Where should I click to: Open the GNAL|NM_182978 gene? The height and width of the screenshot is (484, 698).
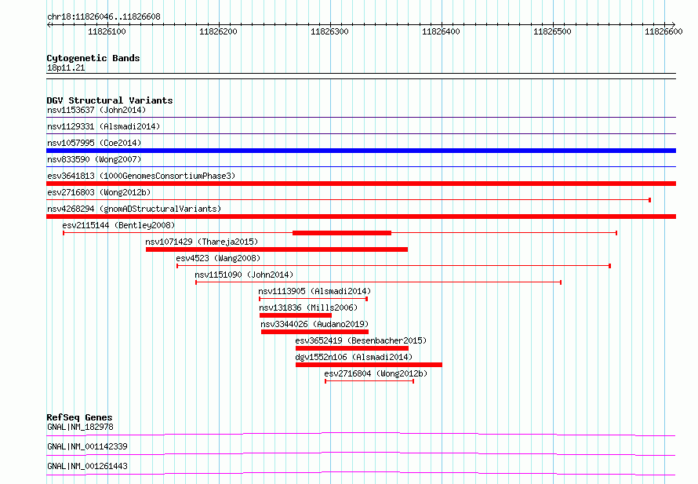coord(80,427)
